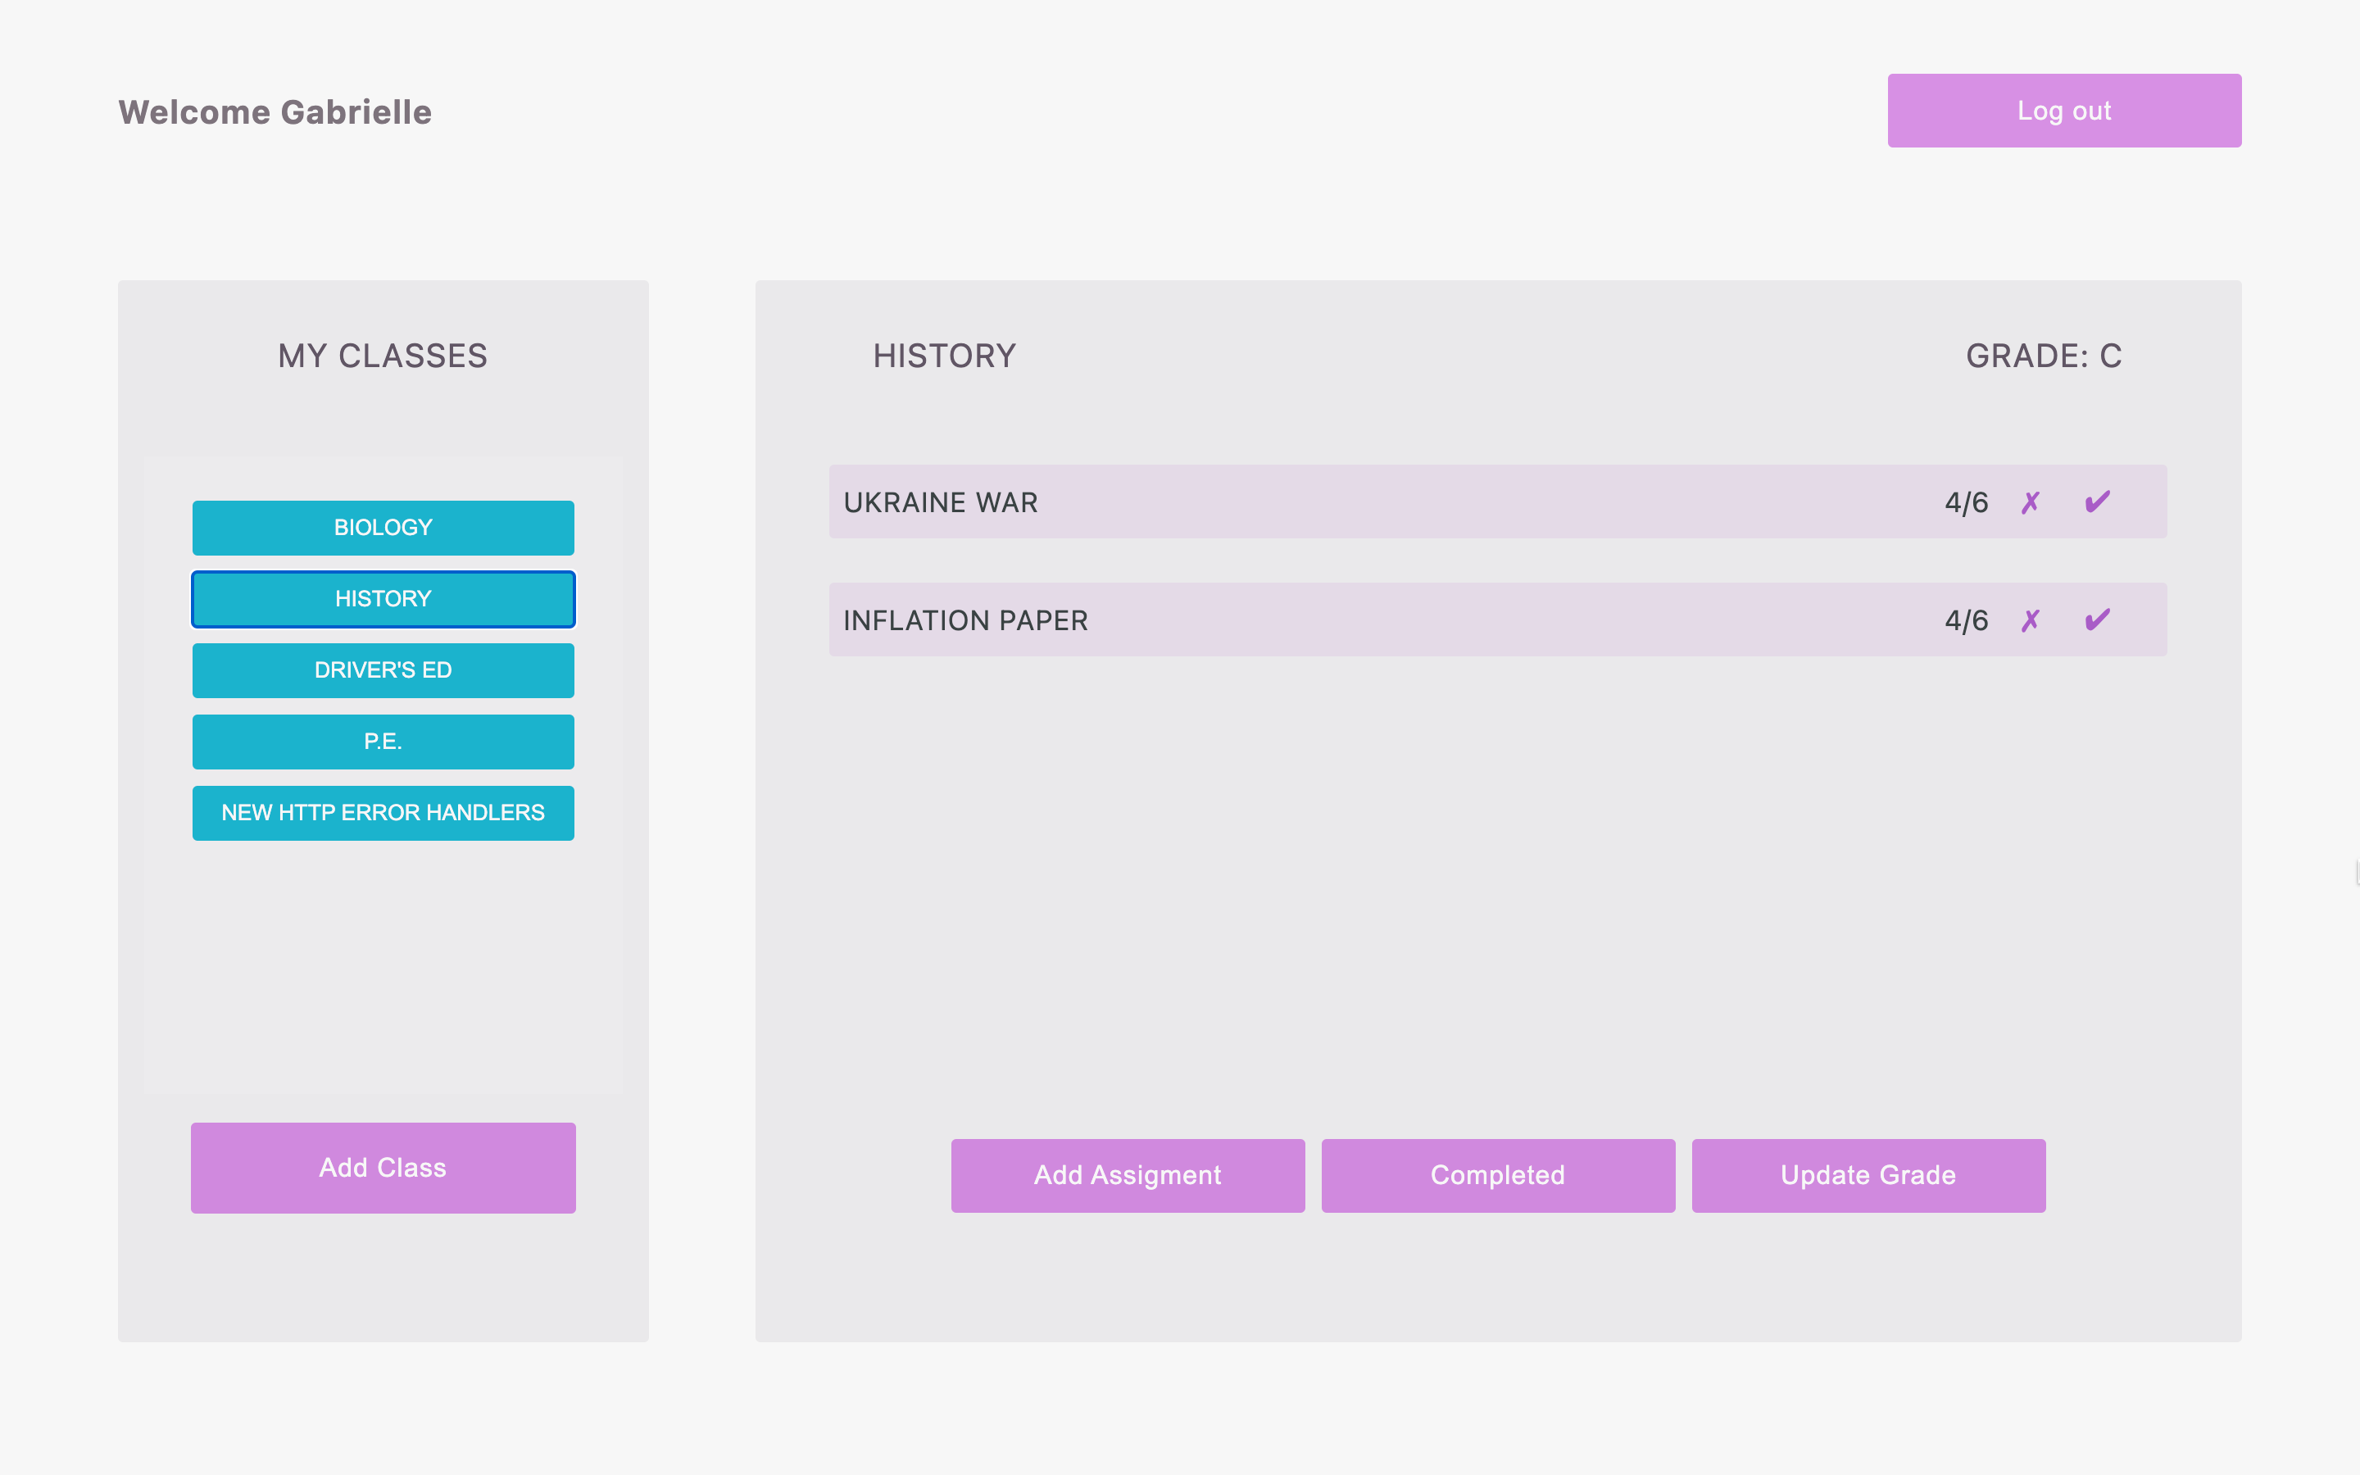
Task: Click the Grade: C label
Action: click(2044, 356)
